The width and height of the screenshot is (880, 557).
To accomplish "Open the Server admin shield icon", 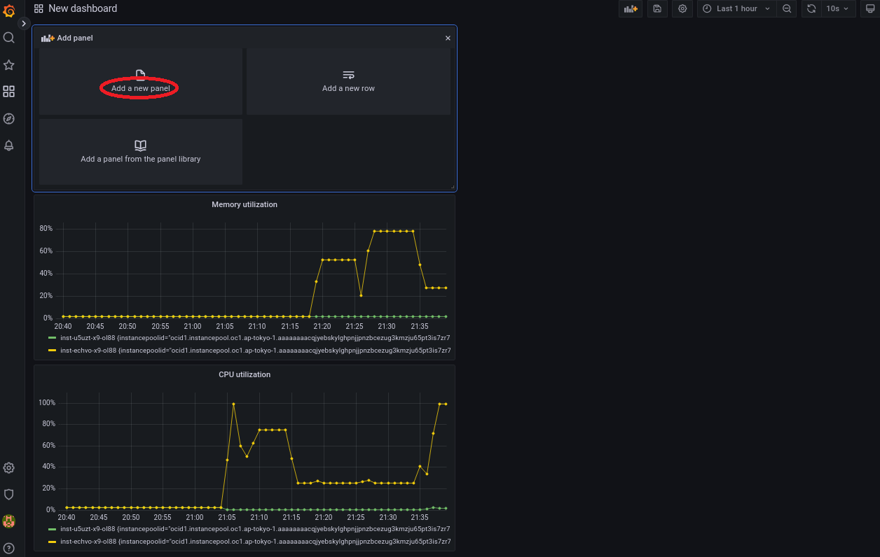I will point(9,495).
